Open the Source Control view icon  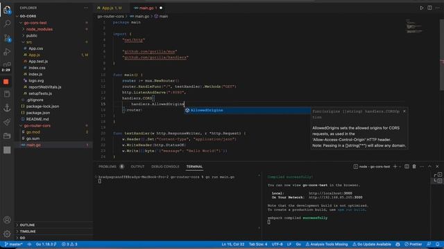(7, 38)
